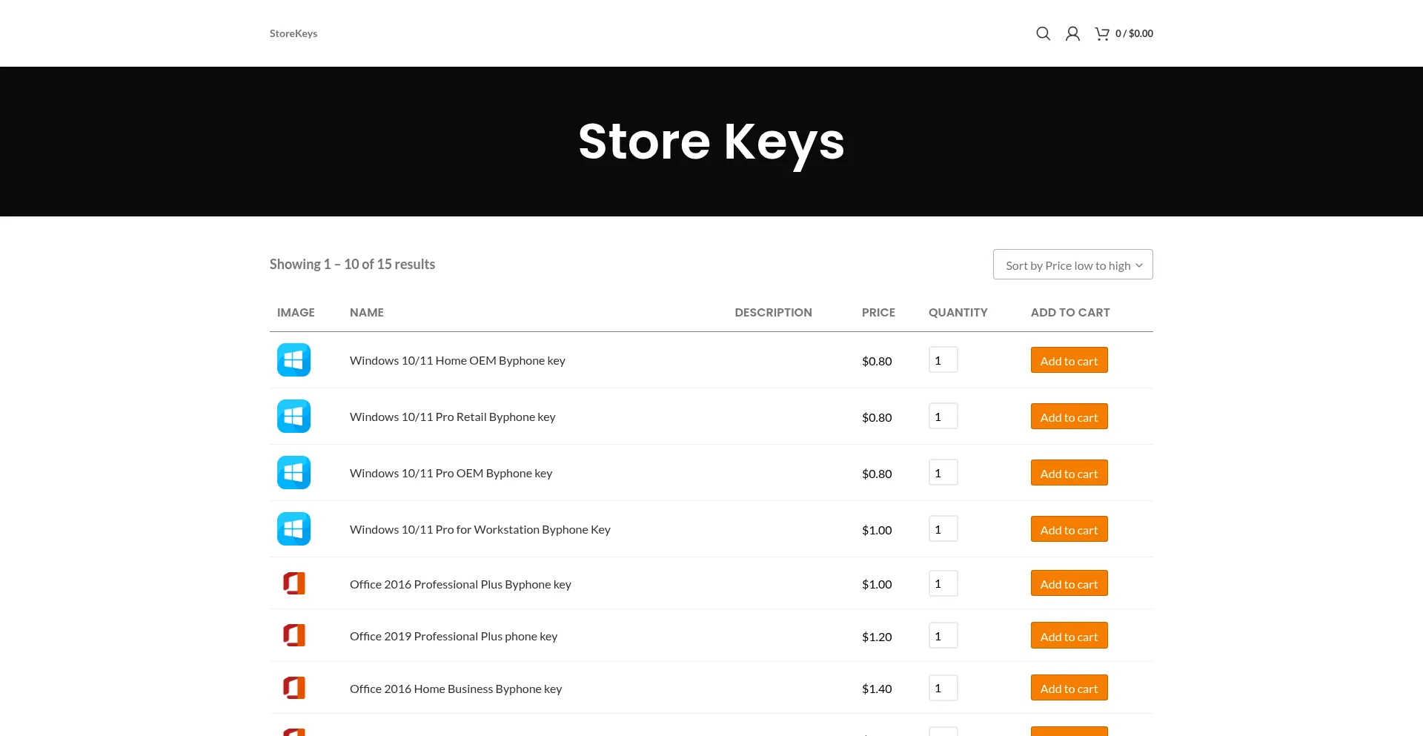Click the Store Keys banner title
Image resolution: width=1423 pixels, height=736 pixels.
(711, 142)
